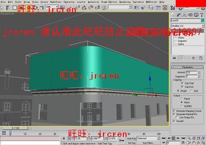Click the Mirror Selected Objects tool
The image size is (206, 145).
[x=137, y=8]
